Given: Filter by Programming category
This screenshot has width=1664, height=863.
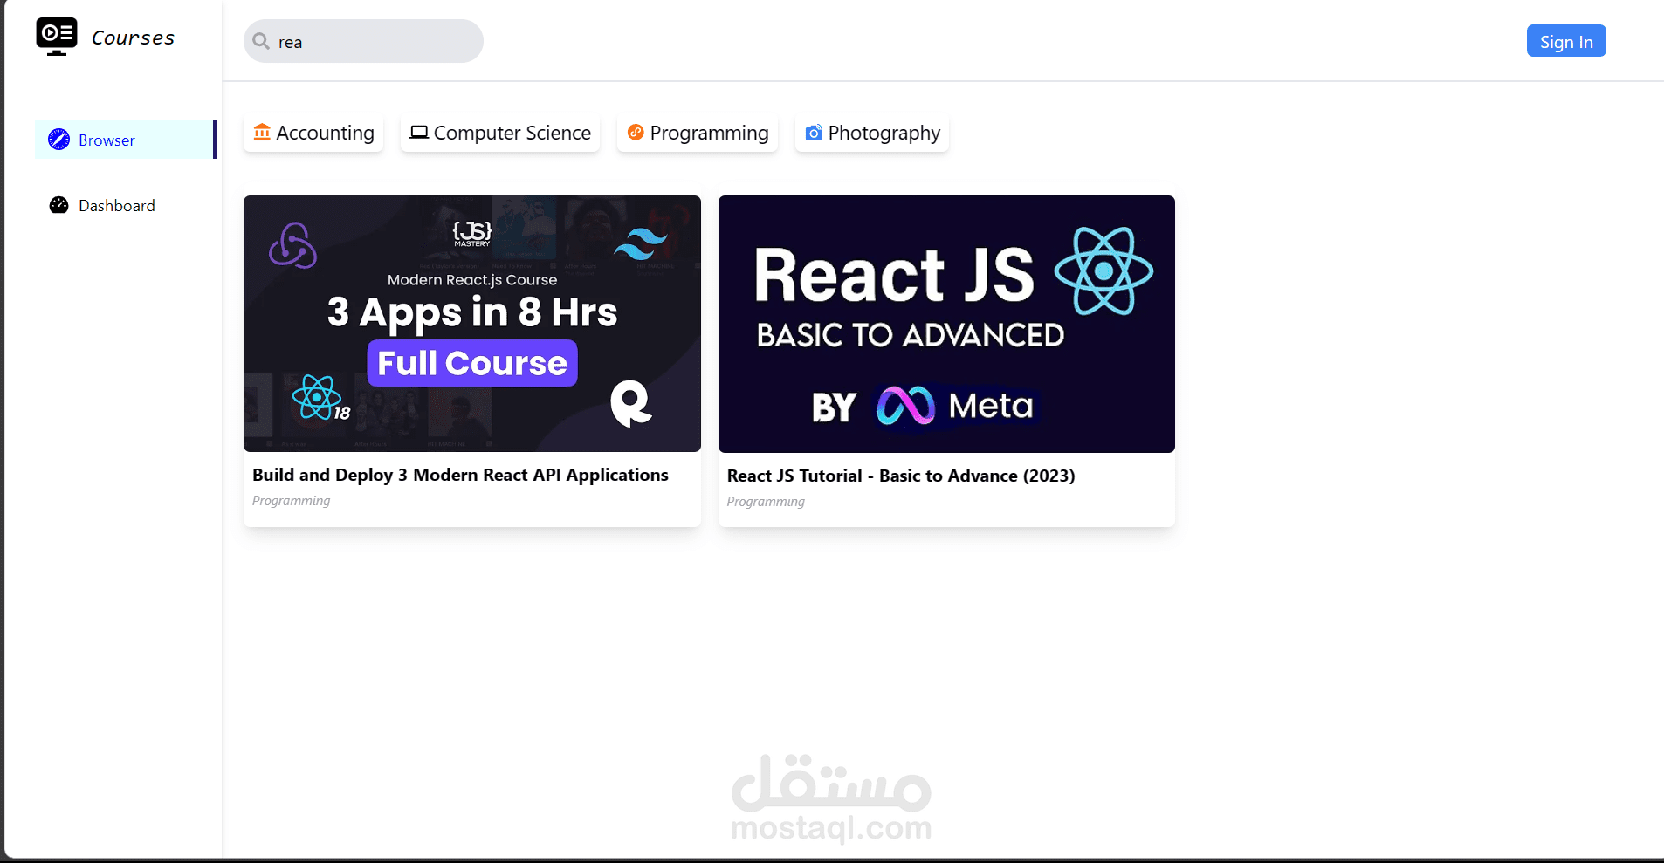Looking at the screenshot, I should [698, 133].
